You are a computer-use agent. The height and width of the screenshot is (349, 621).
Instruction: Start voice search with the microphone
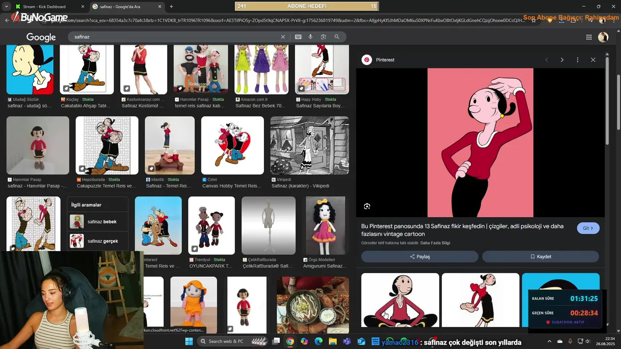click(310, 37)
